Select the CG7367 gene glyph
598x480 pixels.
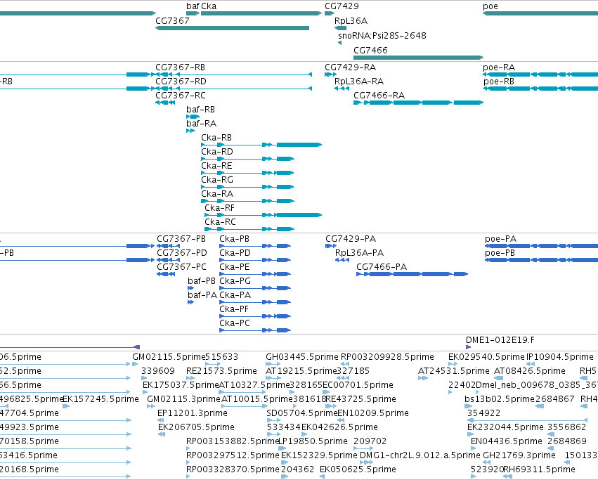pyautogui.click(x=233, y=28)
